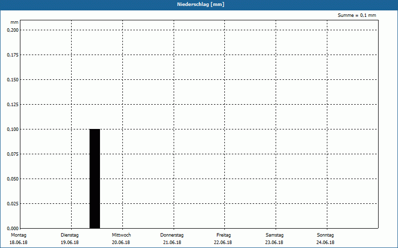Click the mm unit label above the axis
Image resolution: width=398 pixels, height=248 pixels.
point(14,22)
